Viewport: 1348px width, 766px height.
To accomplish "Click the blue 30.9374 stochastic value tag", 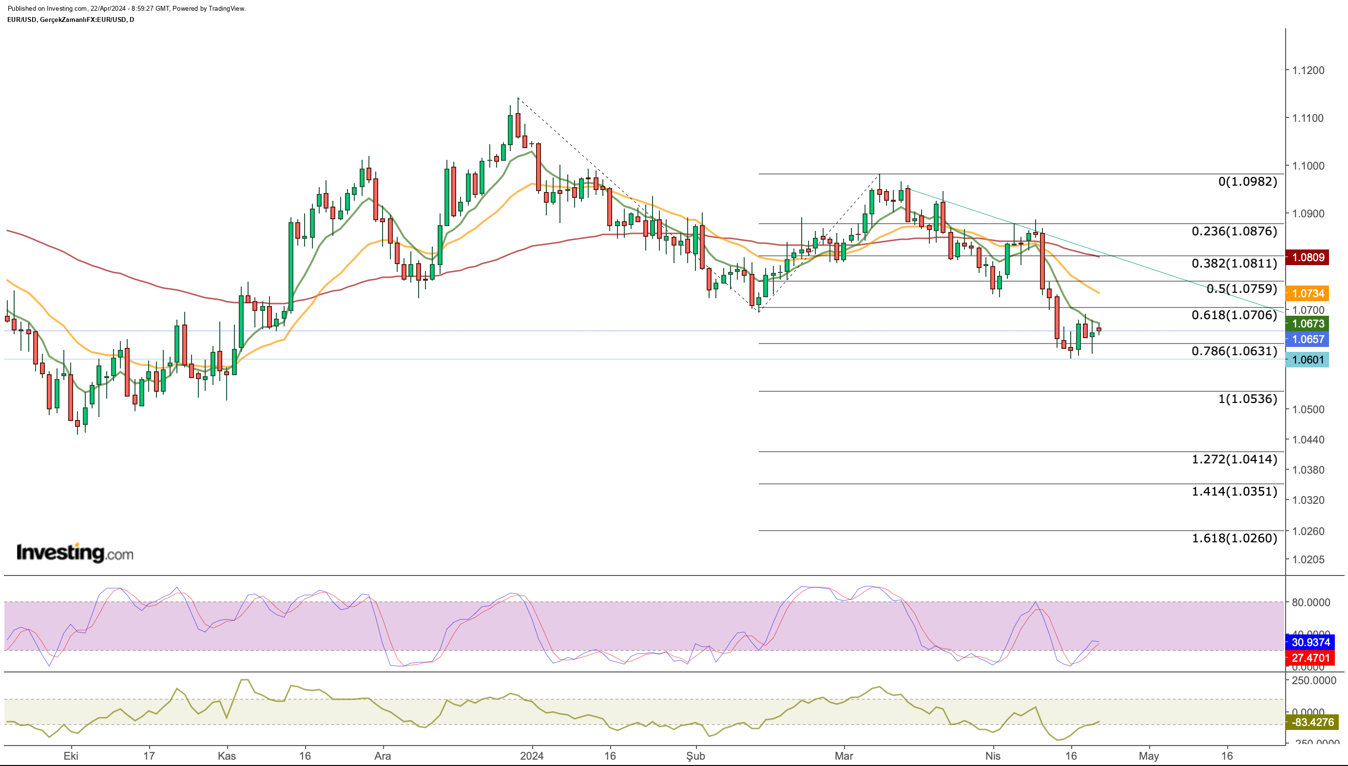I will coord(1310,642).
